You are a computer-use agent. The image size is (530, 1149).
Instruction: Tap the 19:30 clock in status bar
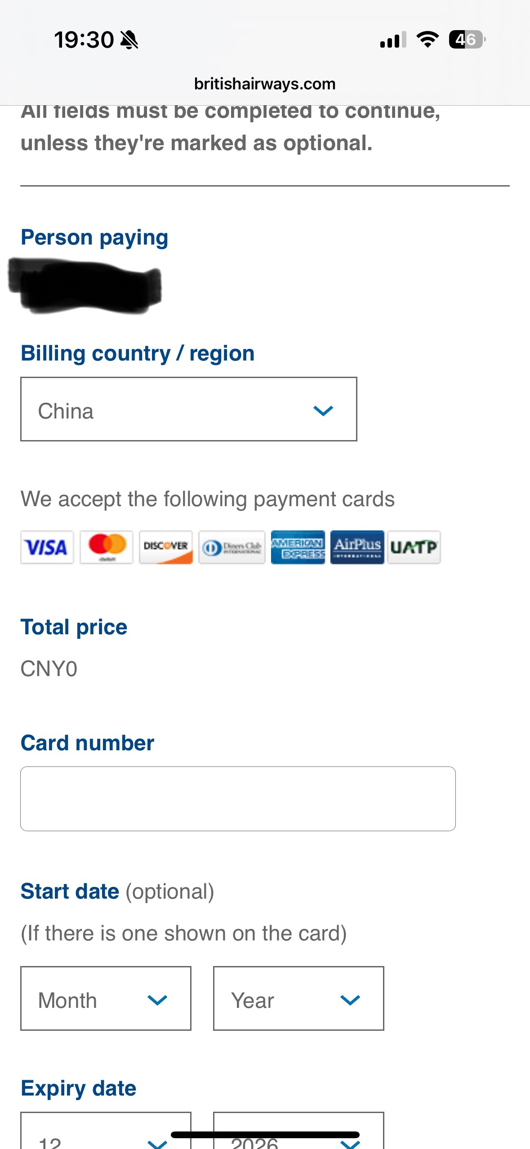tap(84, 40)
